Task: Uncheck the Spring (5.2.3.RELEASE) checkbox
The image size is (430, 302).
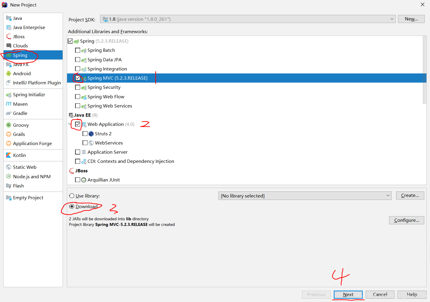Action: click(x=70, y=41)
